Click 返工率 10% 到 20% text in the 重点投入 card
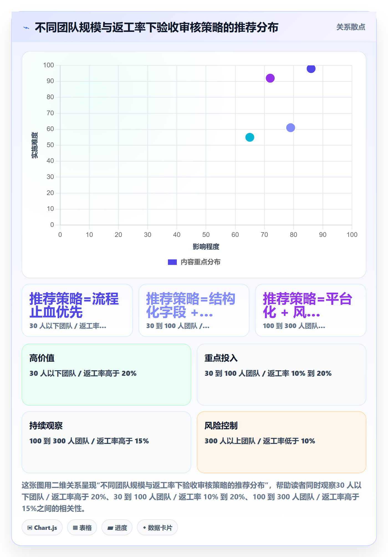 click(300, 373)
